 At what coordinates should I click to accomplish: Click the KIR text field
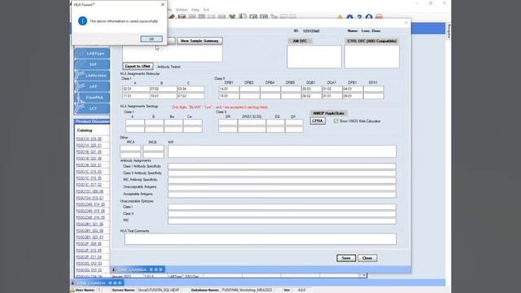coord(282,151)
